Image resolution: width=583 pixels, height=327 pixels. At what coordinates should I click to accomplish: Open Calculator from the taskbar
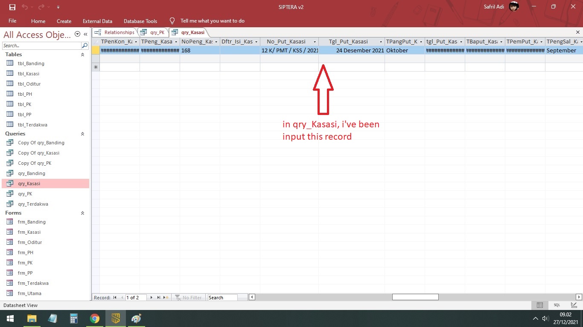[74, 318]
